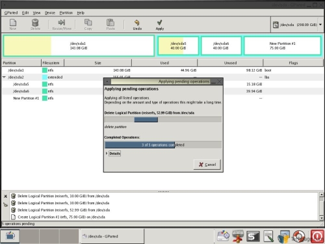Click the 75.00 GiB create operation page icon
The image size is (325, 244).
[x=13, y=217]
